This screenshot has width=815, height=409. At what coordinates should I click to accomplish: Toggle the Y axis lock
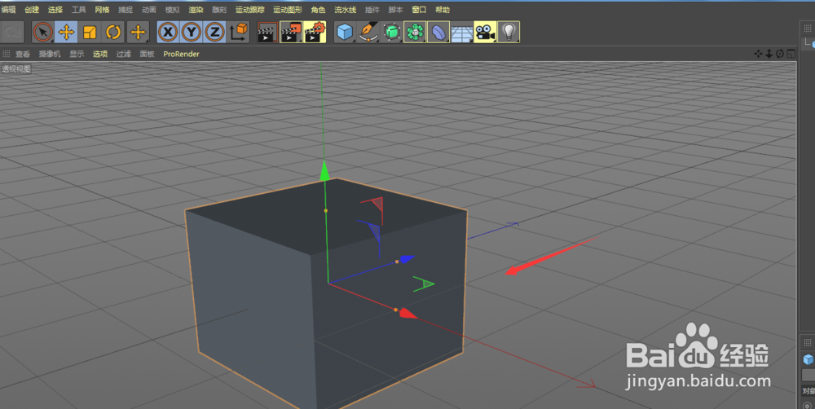[192, 33]
